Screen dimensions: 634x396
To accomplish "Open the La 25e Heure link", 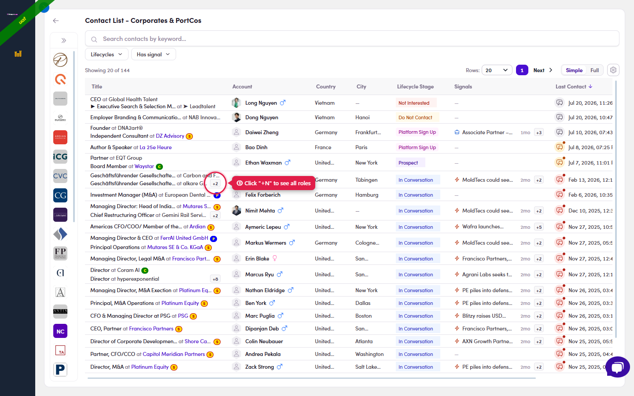I will point(155,147).
